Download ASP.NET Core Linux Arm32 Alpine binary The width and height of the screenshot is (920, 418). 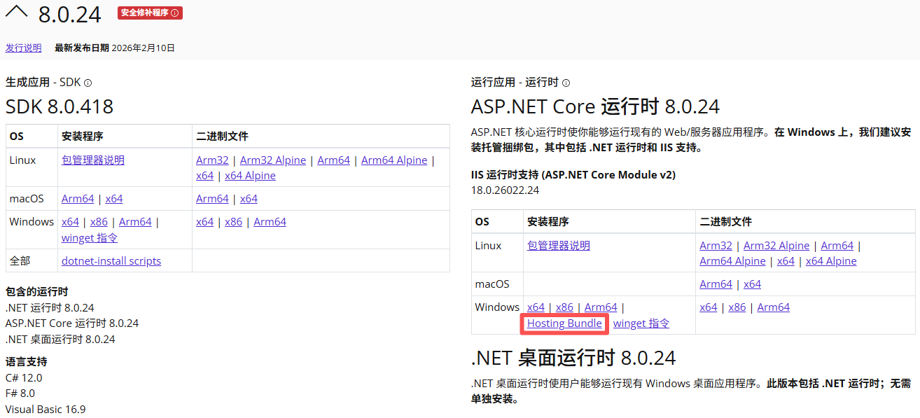[x=776, y=245]
